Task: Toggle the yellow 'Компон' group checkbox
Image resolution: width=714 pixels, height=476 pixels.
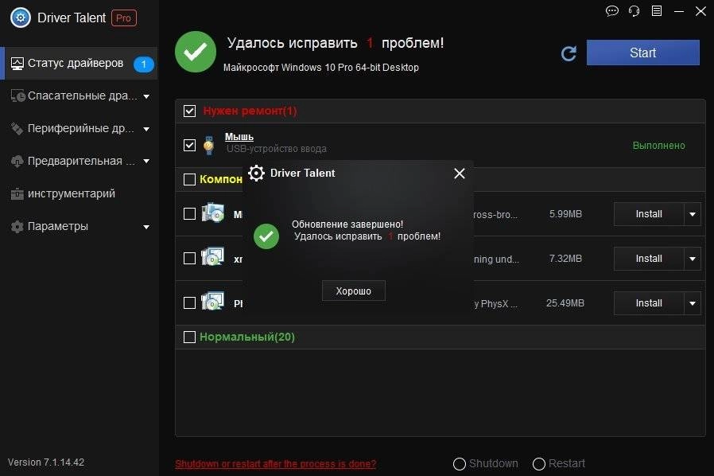Action: [x=189, y=179]
